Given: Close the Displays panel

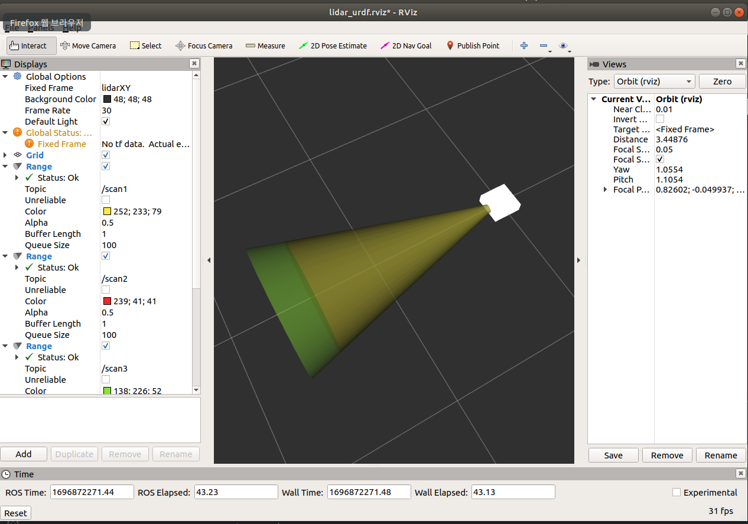Looking at the screenshot, I should click(x=194, y=63).
